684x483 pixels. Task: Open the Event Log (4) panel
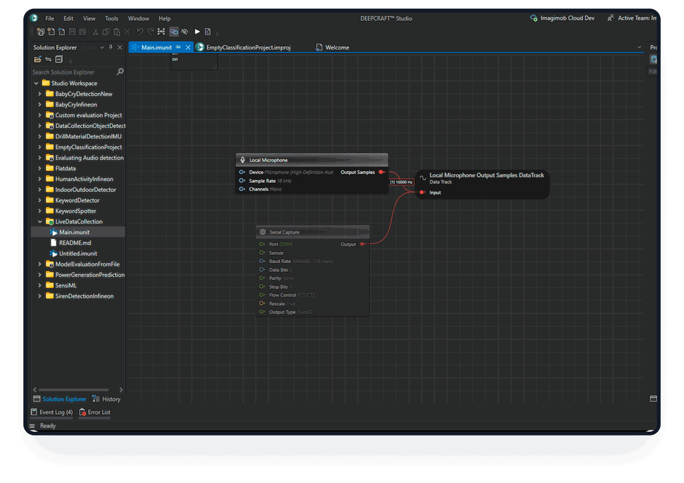click(x=52, y=412)
